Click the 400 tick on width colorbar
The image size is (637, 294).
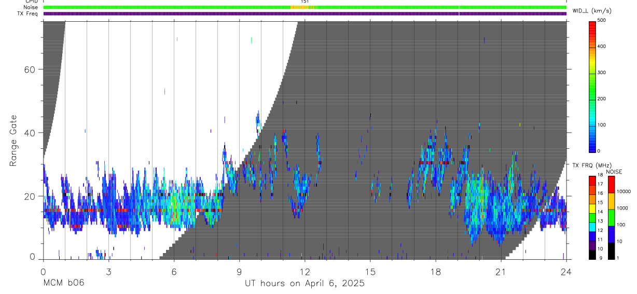[602, 47]
